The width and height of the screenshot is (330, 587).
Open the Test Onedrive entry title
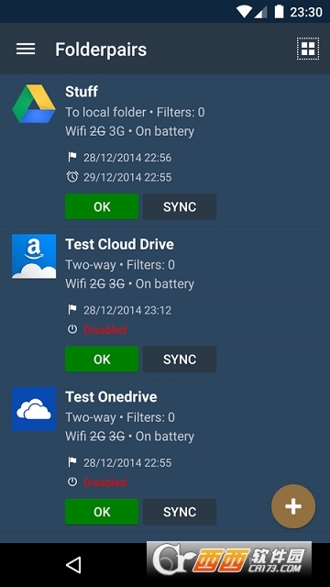pos(112,397)
